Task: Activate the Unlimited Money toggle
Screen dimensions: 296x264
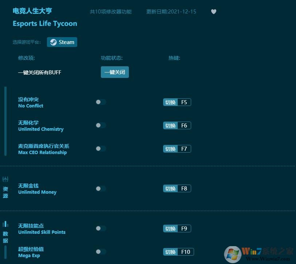Action: [101, 189]
